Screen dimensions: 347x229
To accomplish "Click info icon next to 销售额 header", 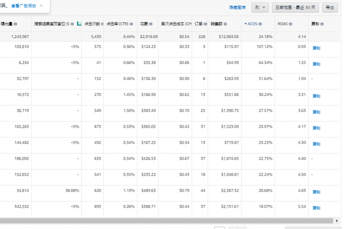I will click(x=225, y=24).
